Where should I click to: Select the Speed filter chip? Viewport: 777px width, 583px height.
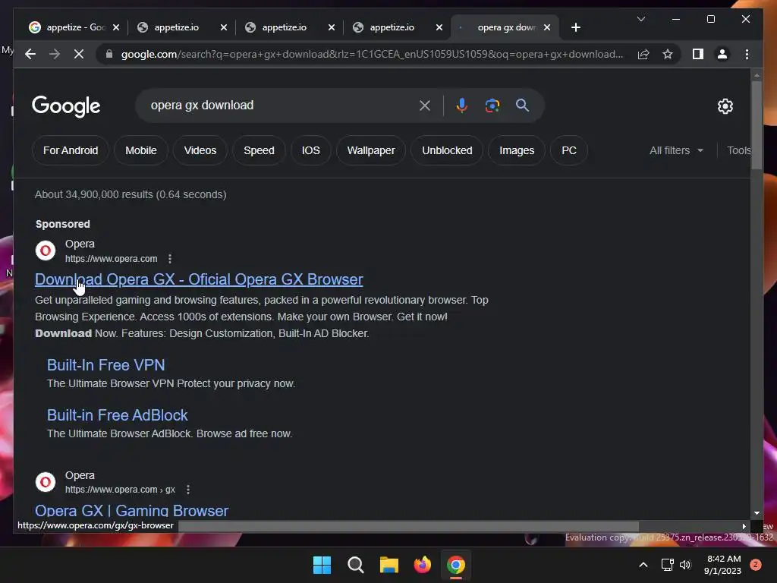tap(259, 150)
